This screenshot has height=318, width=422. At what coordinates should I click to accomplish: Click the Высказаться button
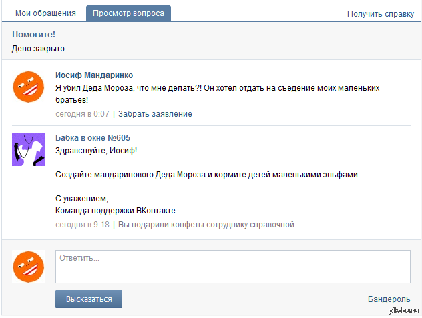tap(89, 299)
